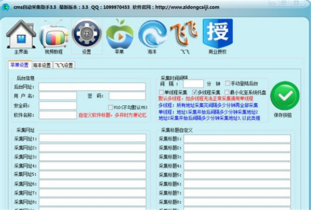
Task: Switch to the 飞飞设置 tab
Action: (x=64, y=65)
